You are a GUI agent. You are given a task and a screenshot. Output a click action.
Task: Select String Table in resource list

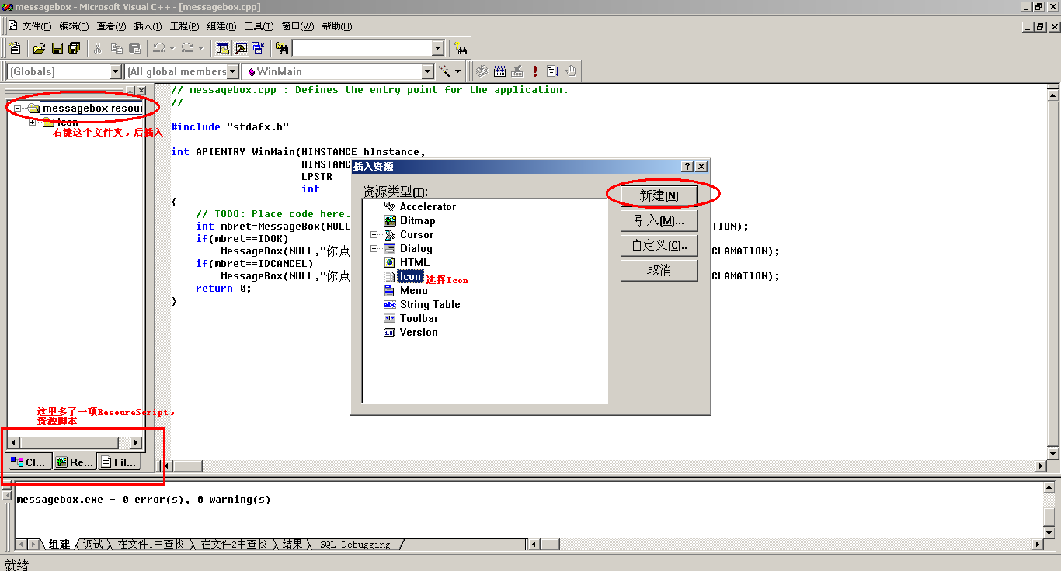[x=430, y=304]
